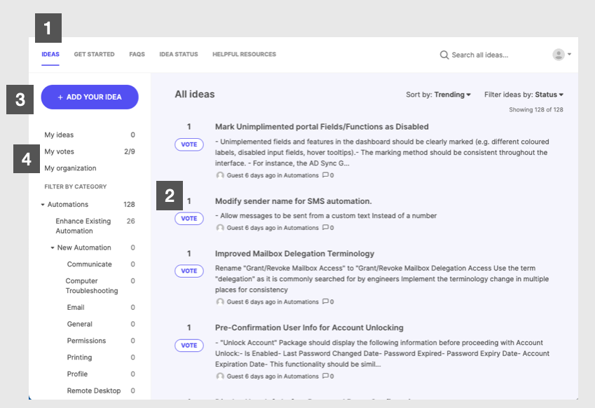The height and width of the screenshot is (408, 595).
Task: Filter by Computer Troubleshooting category
Action: (91, 286)
